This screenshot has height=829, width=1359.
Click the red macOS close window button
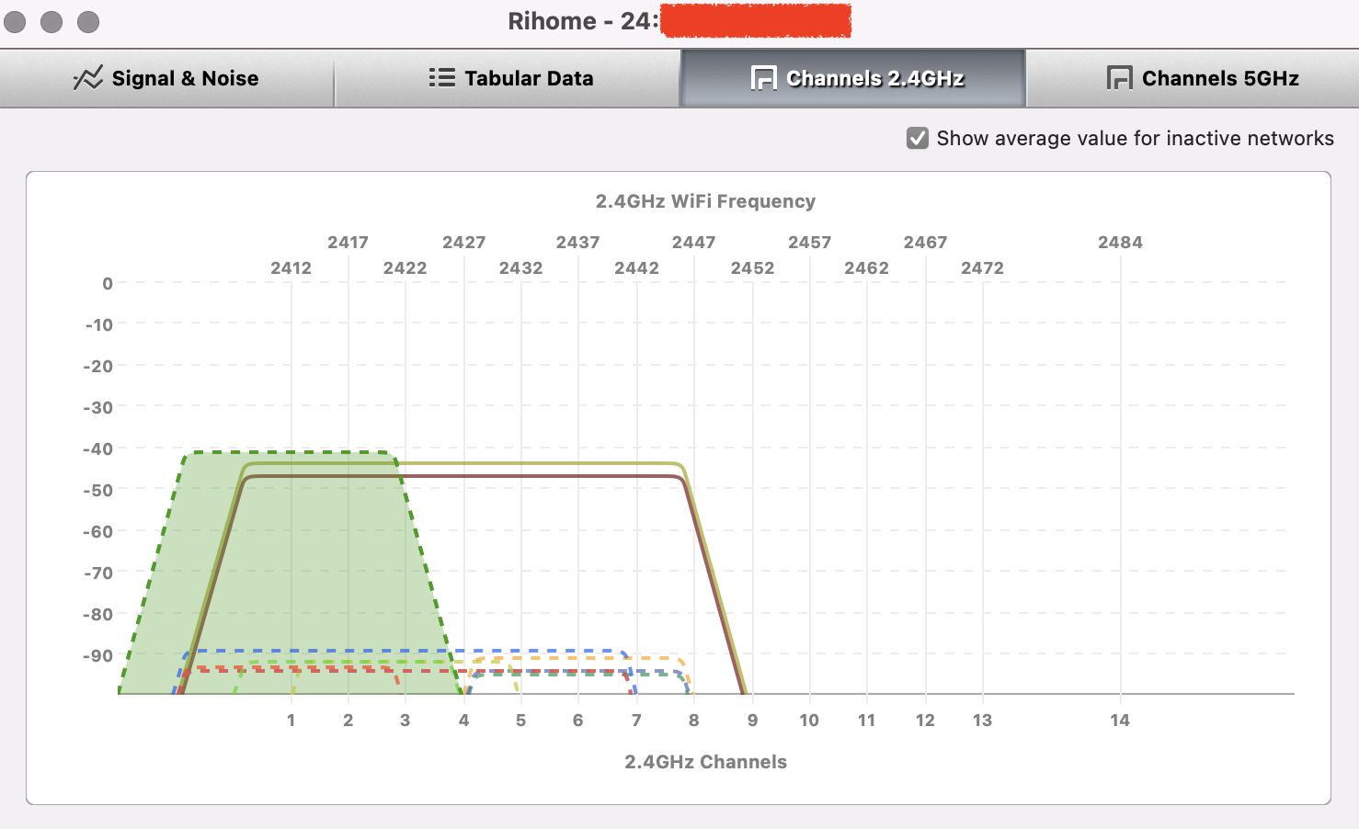click(x=16, y=21)
